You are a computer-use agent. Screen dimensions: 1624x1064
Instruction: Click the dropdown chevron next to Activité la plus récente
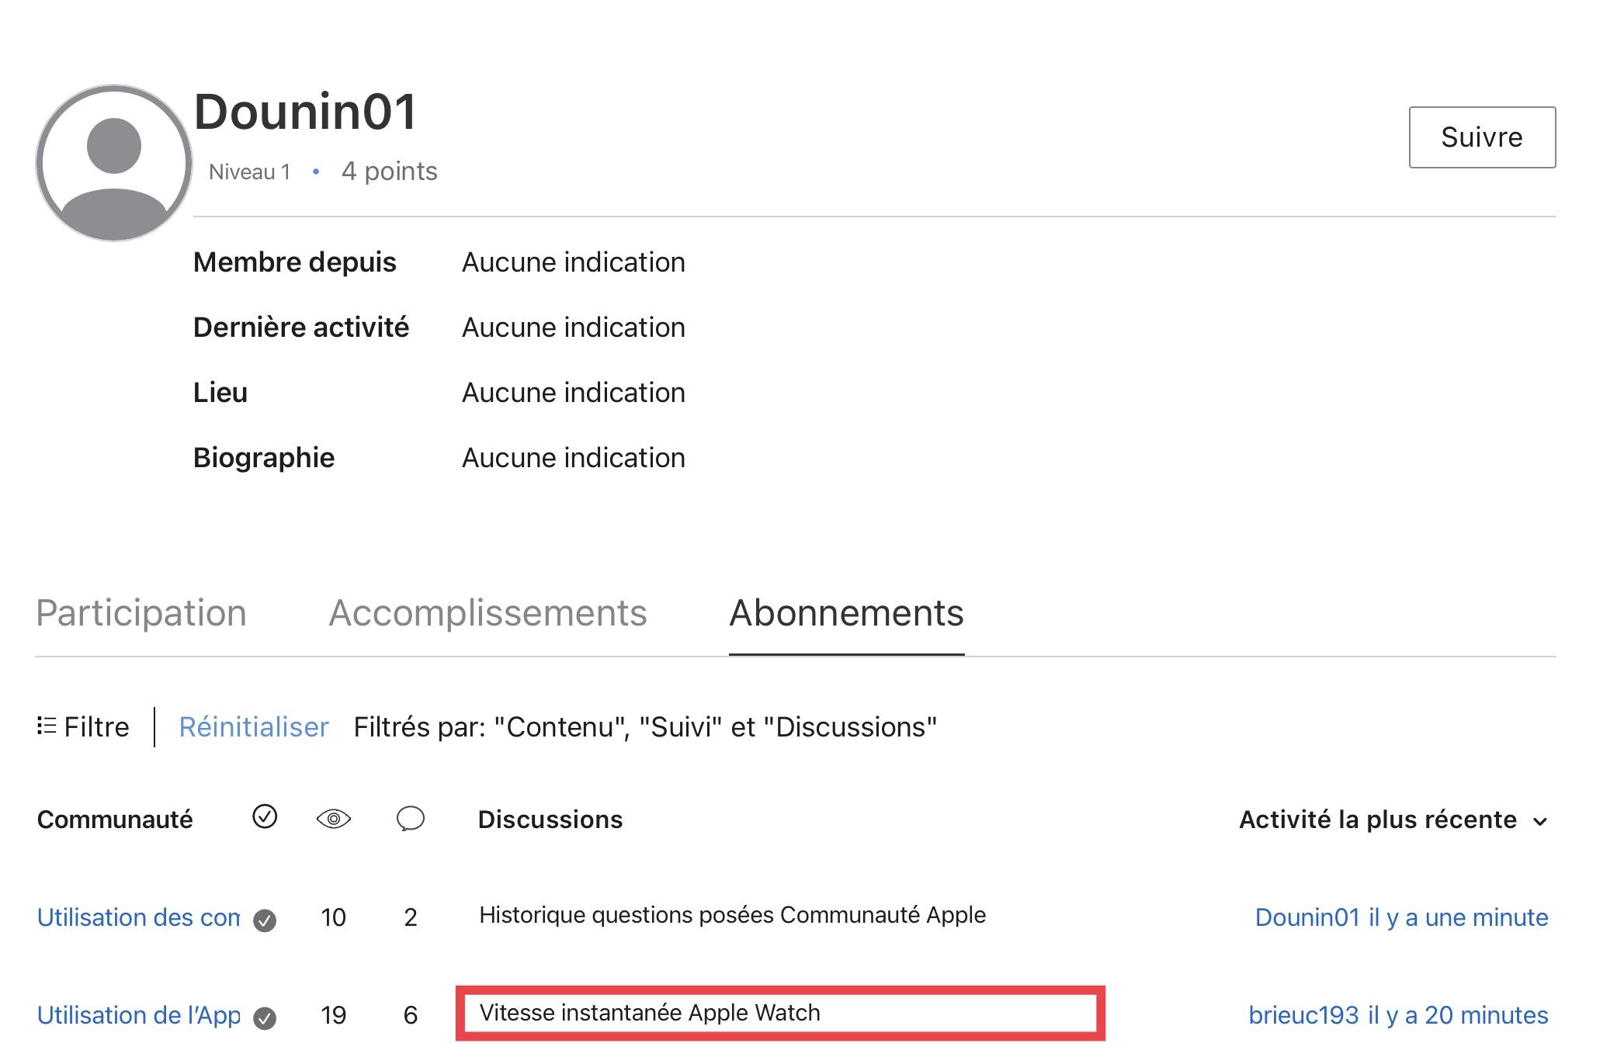pos(1540,822)
